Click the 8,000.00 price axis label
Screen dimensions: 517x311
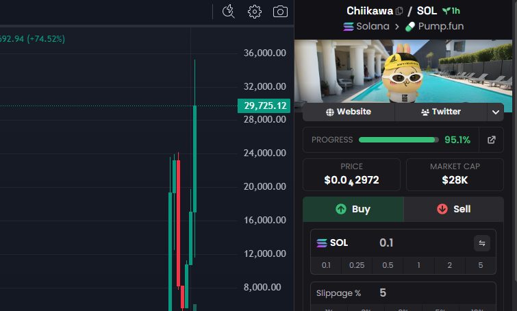[262, 287]
